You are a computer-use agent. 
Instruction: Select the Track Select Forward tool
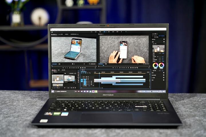click(x=78, y=72)
